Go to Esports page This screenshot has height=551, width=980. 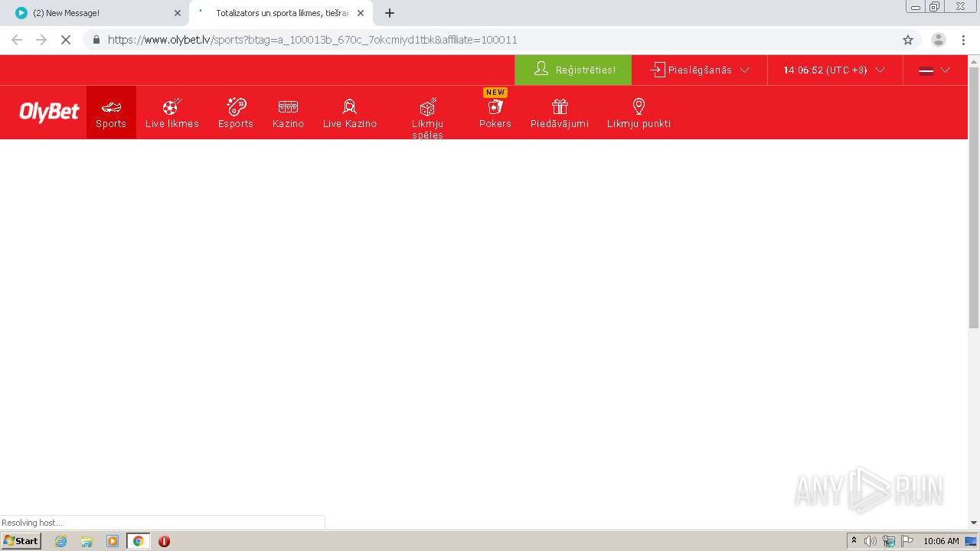236,112
